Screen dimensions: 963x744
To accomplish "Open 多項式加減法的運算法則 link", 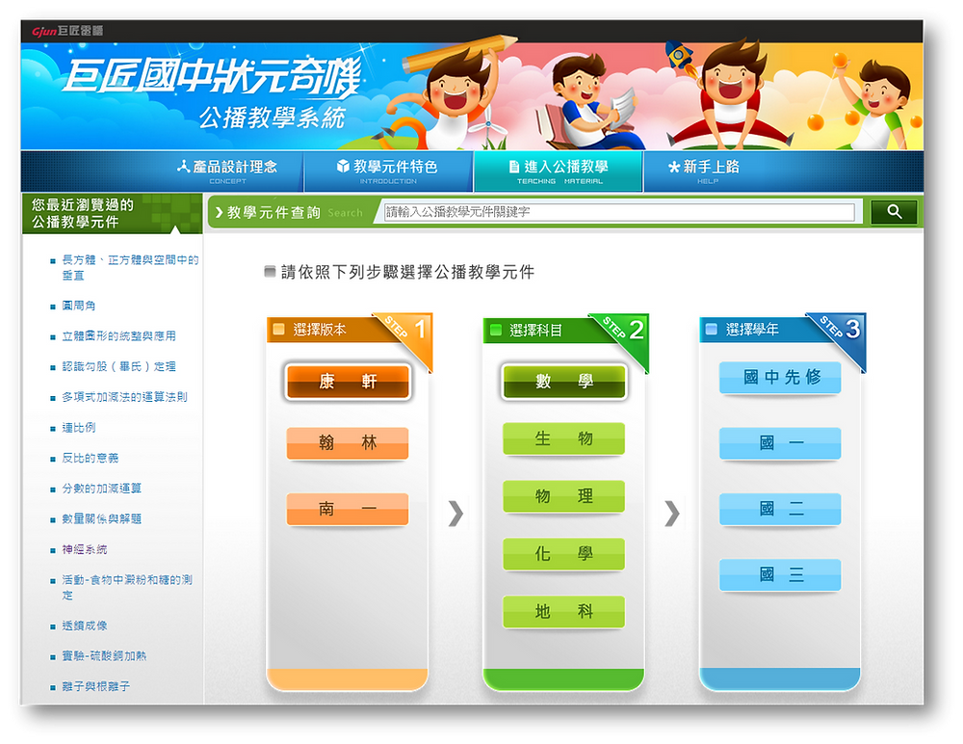I will [x=124, y=397].
